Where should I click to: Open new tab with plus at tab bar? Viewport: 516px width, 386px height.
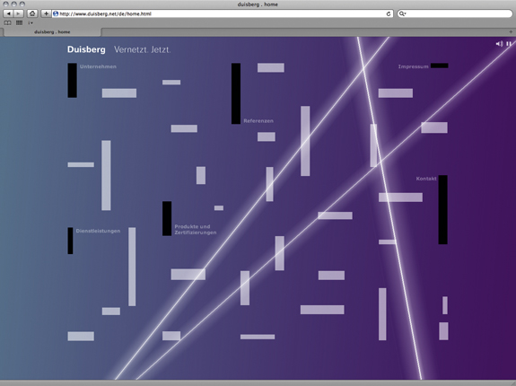point(511,32)
